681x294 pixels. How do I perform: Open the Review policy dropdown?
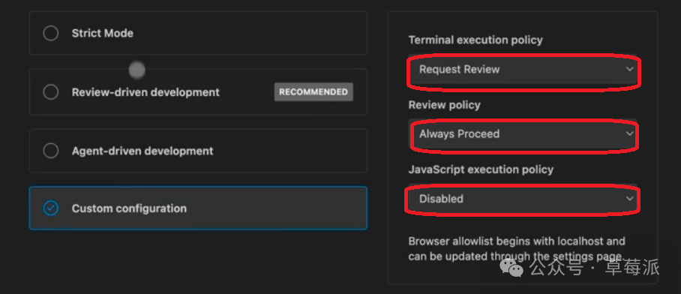[x=523, y=133]
